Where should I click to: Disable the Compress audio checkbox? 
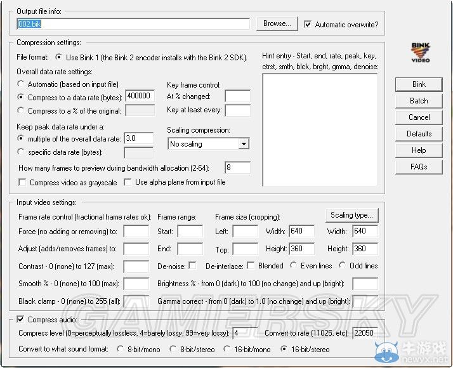(22, 319)
